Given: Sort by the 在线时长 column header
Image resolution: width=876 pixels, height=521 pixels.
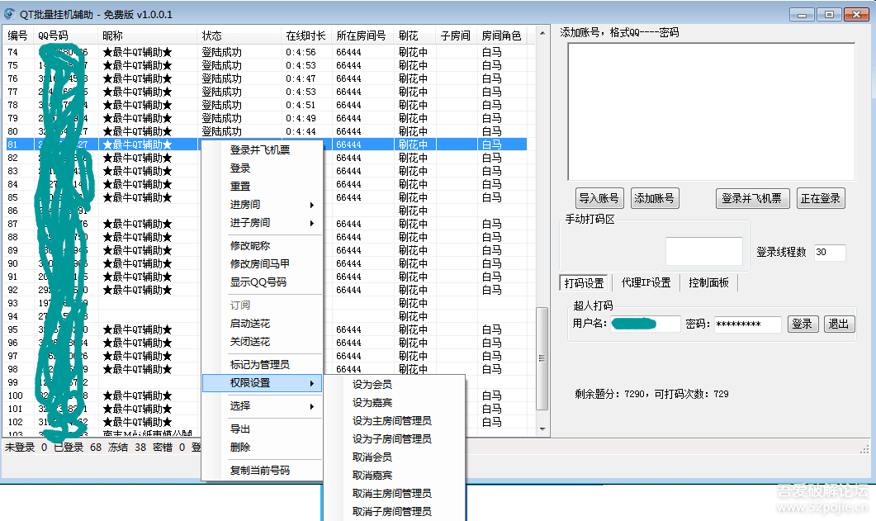Looking at the screenshot, I should click(306, 36).
